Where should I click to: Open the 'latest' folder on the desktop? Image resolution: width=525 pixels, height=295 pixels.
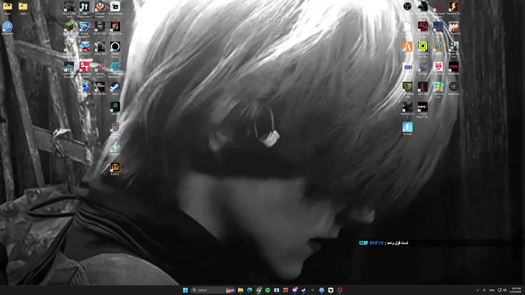tap(23, 9)
